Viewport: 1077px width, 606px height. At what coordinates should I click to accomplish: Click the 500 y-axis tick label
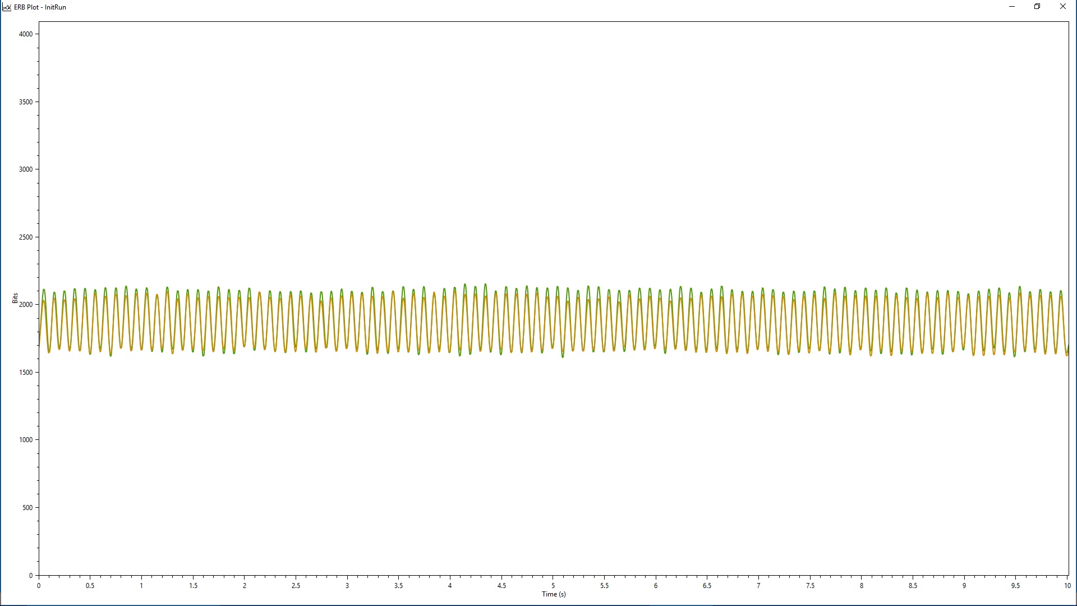[27, 508]
